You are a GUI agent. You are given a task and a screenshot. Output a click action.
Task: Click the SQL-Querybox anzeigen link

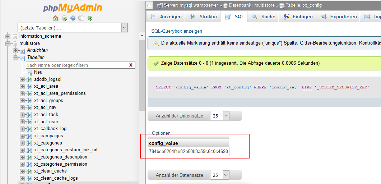[x=177, y=31]
